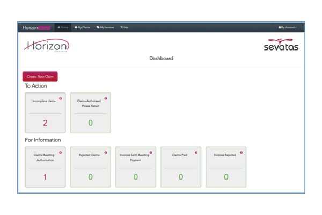Viewport: 322px width, 215px height.
Task: Click the Sevatas logo
Action: [281, 45]
